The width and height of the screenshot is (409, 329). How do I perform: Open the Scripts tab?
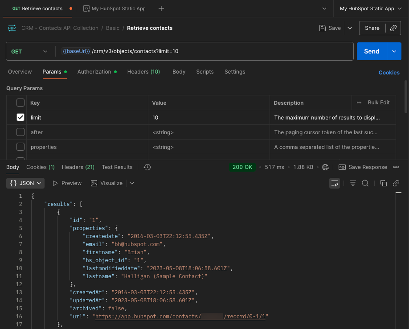click(205, 72)
